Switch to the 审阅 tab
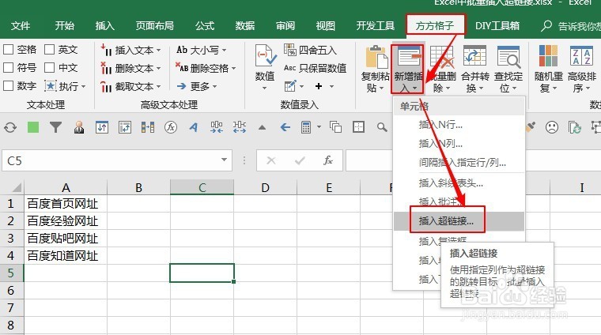 point(285,25)
